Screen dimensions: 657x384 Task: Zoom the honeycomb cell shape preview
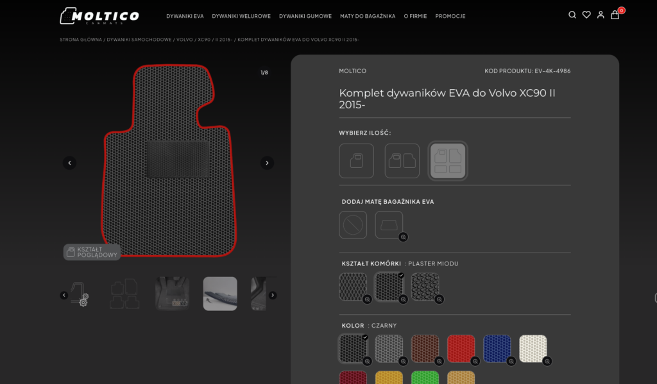pos(403,299)
